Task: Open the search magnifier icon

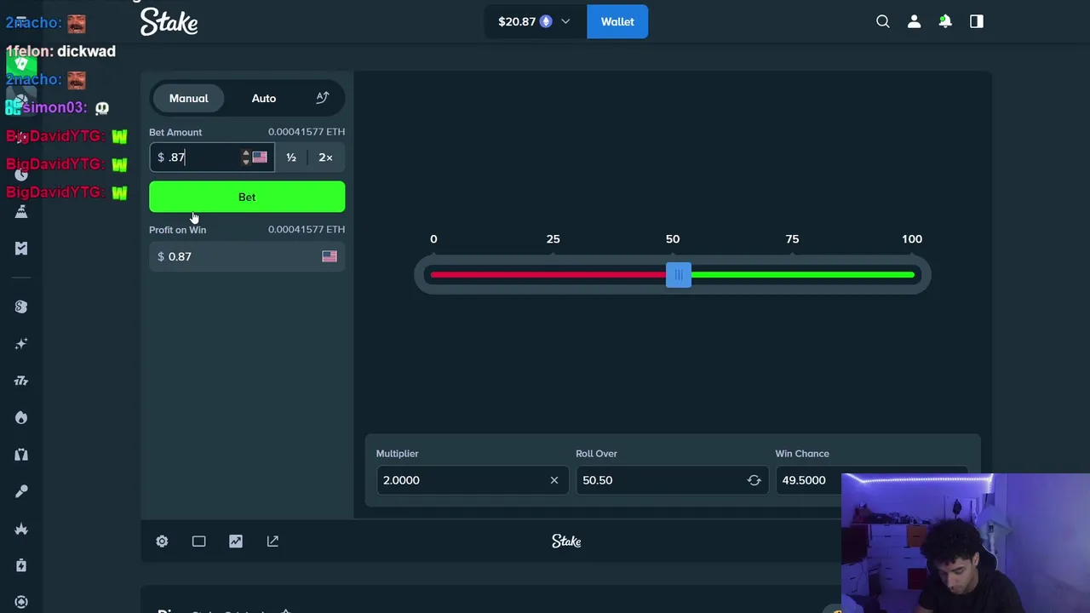Action: (x=883, y=21)
